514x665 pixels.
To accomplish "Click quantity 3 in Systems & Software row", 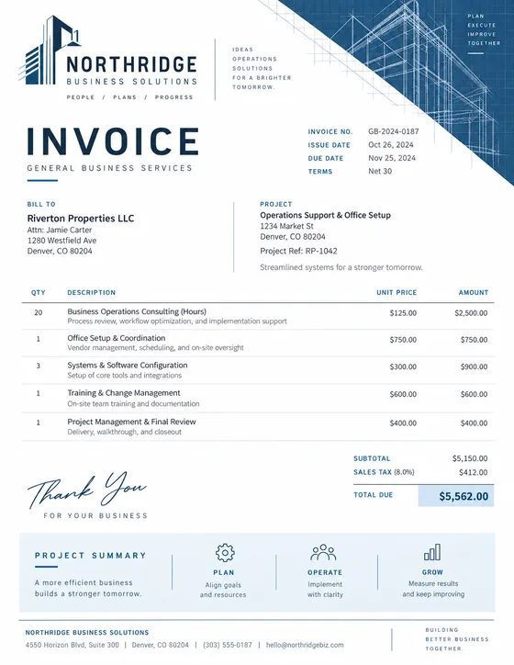I will coord(39,366).
